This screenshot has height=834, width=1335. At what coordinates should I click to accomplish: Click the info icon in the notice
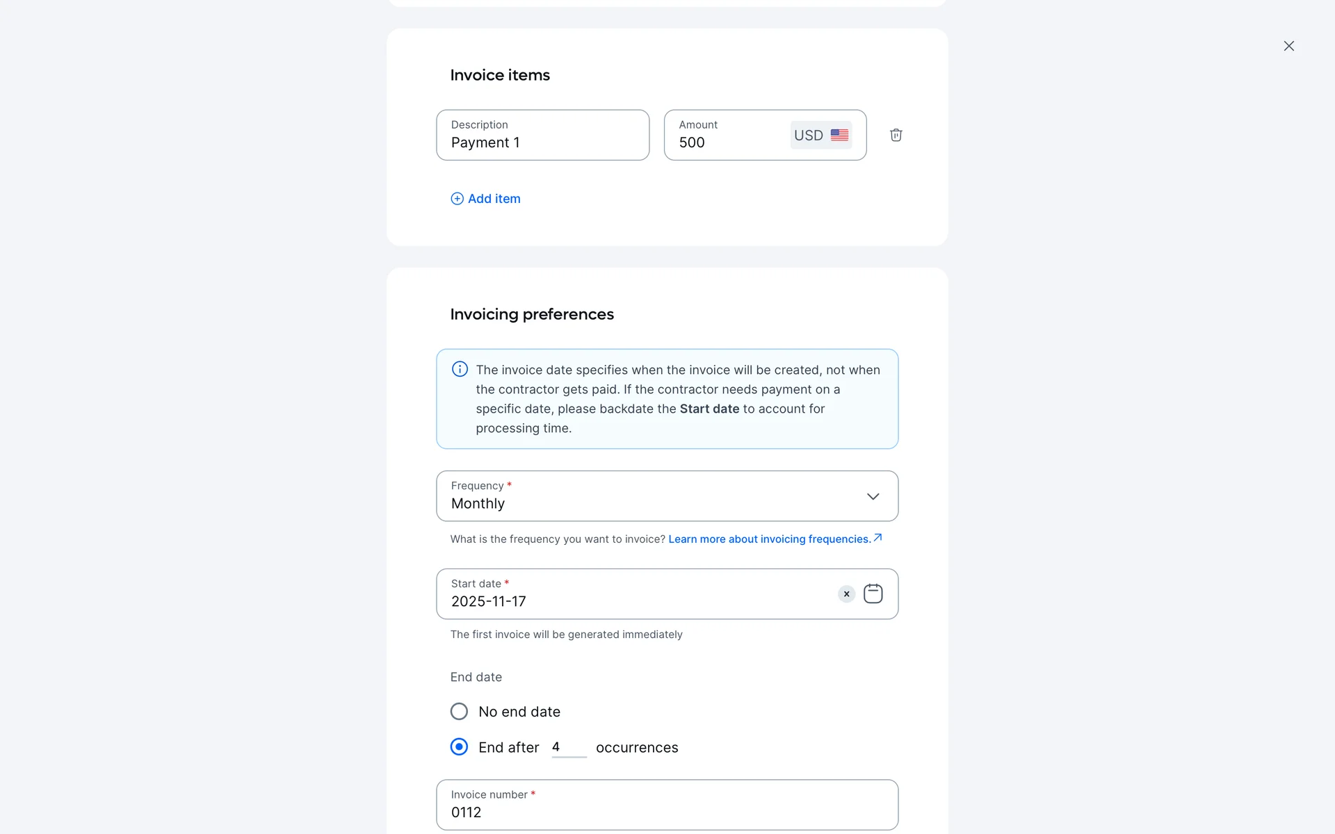(x=460, y=369)
